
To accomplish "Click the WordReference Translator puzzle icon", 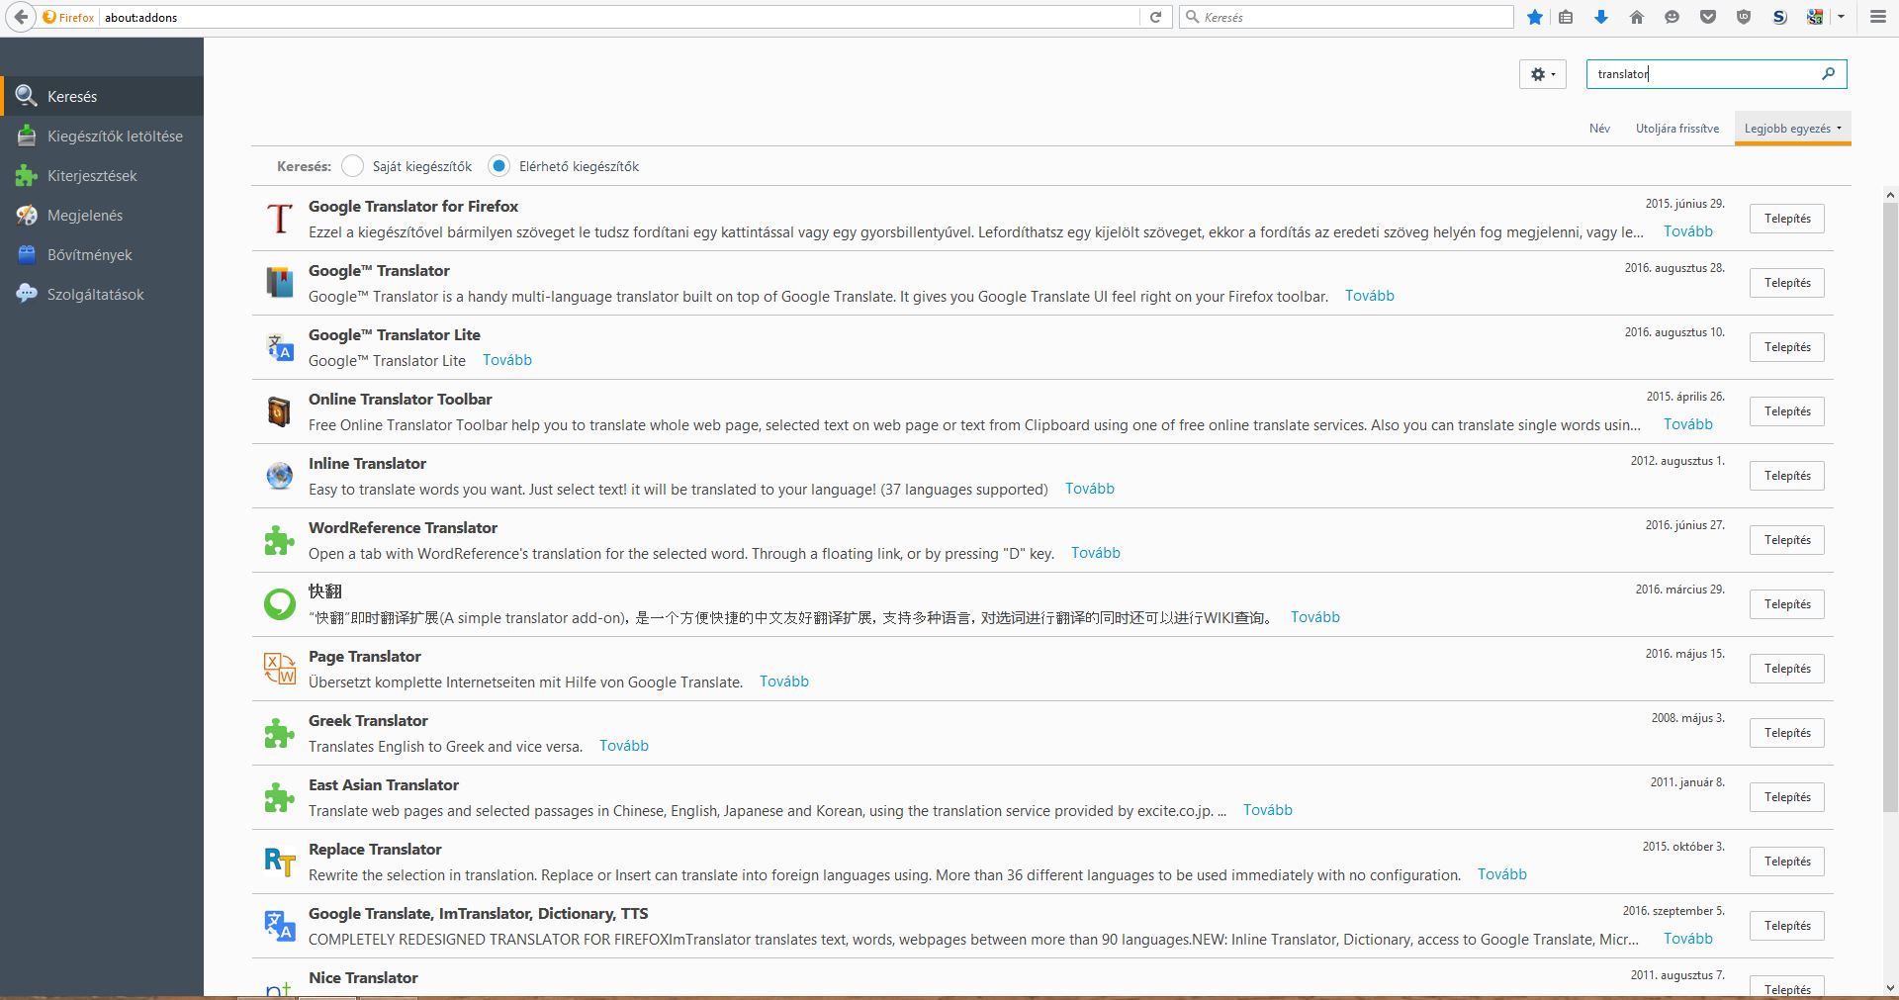I will pyautogui.click(x=280, y=540).
